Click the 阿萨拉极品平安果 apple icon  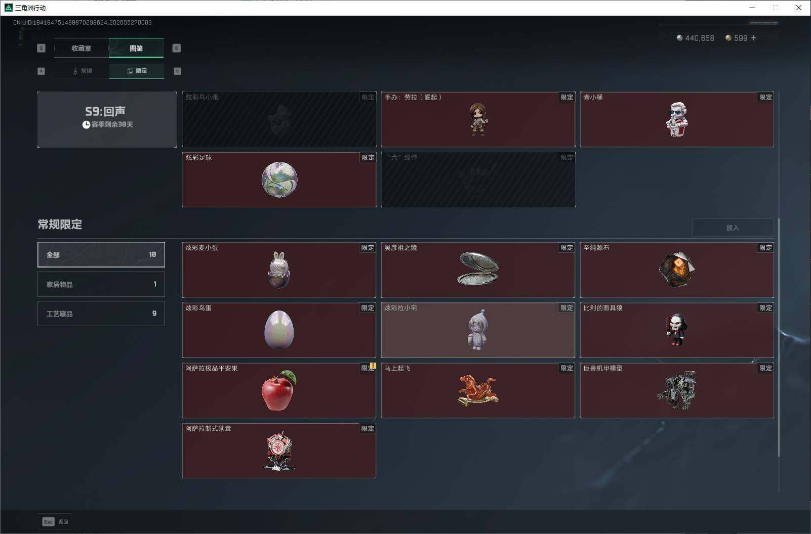279,390
